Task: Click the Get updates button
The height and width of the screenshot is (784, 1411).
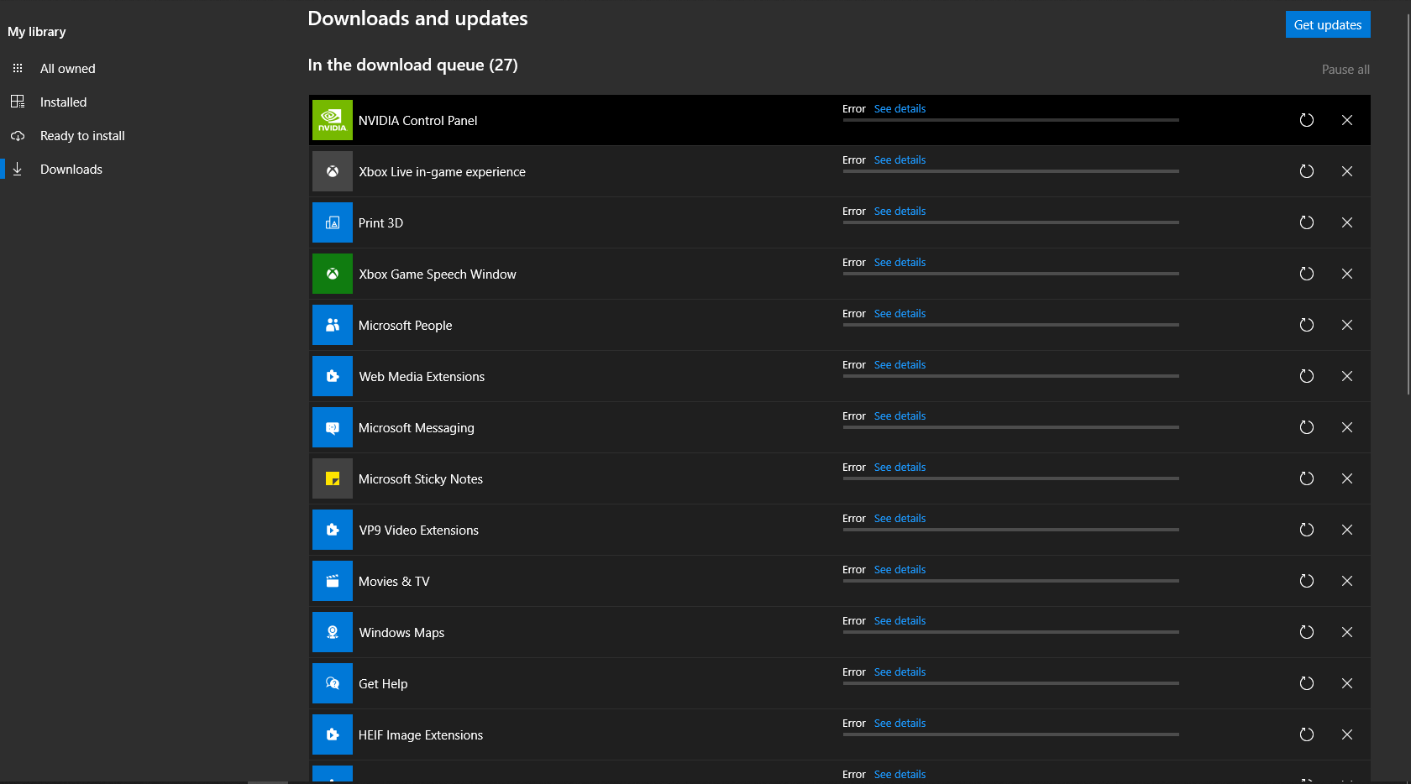Action: 1328,24
